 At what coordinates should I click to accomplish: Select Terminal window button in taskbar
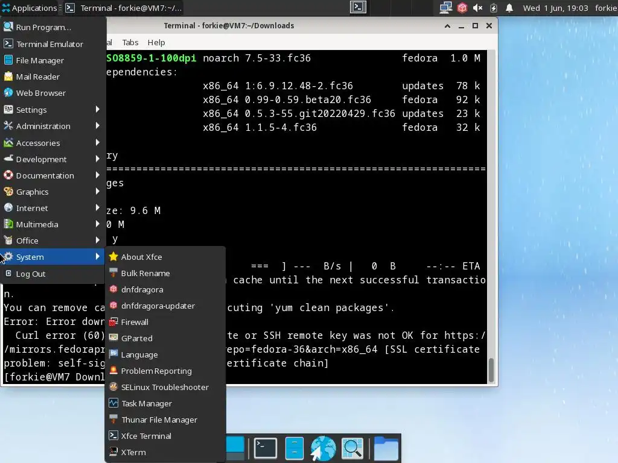click(x=124, y=8)
